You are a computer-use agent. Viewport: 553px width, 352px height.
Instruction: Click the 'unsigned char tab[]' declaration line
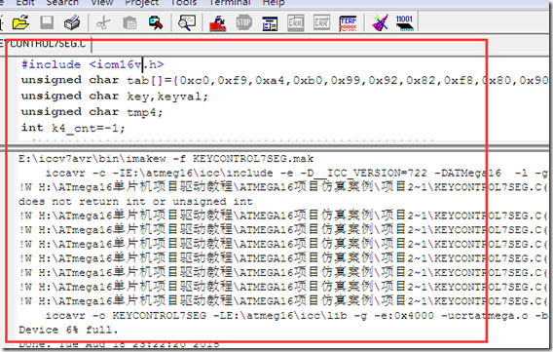pos(284,81)
